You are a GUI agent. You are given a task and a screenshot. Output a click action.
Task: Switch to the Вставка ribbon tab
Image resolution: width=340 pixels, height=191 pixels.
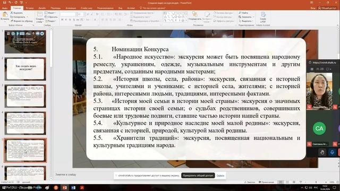(30, 8)
